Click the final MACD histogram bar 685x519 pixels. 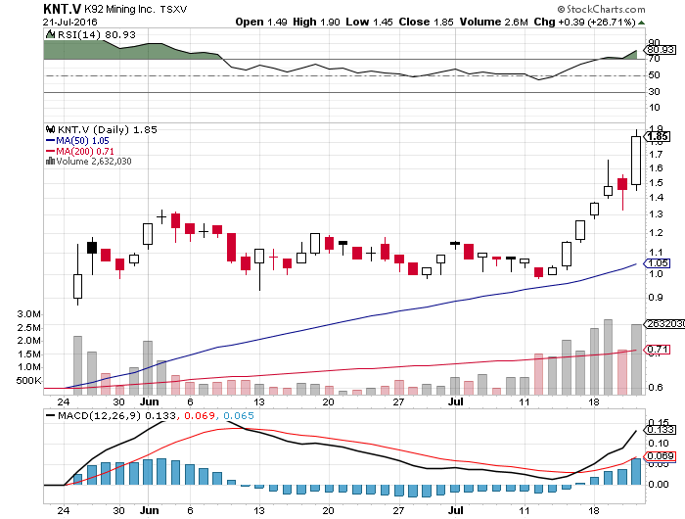(636, 471)
